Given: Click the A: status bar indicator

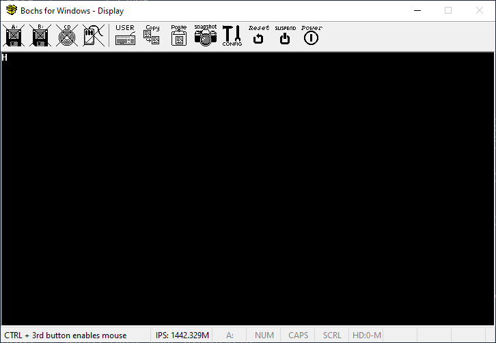Looking at the screenshot, I should 230,335.
